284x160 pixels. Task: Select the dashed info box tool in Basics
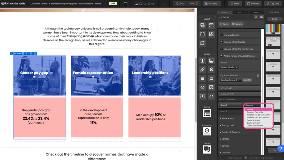(202, 96)
